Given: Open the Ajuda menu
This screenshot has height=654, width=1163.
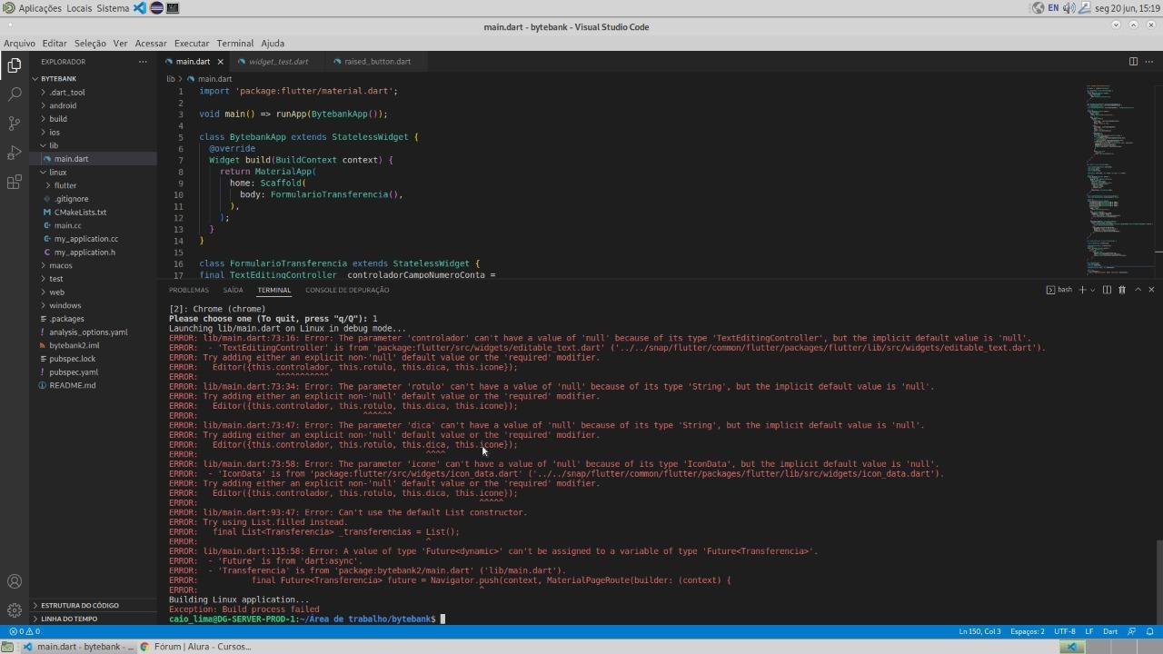Looking at the screenshot, I should 273,43.
